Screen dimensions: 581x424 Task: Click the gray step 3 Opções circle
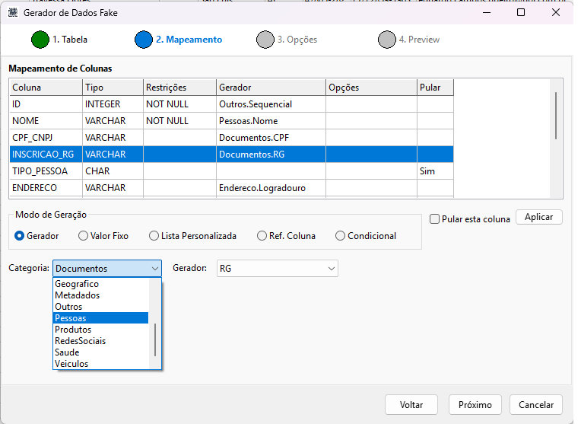[265, 40]
